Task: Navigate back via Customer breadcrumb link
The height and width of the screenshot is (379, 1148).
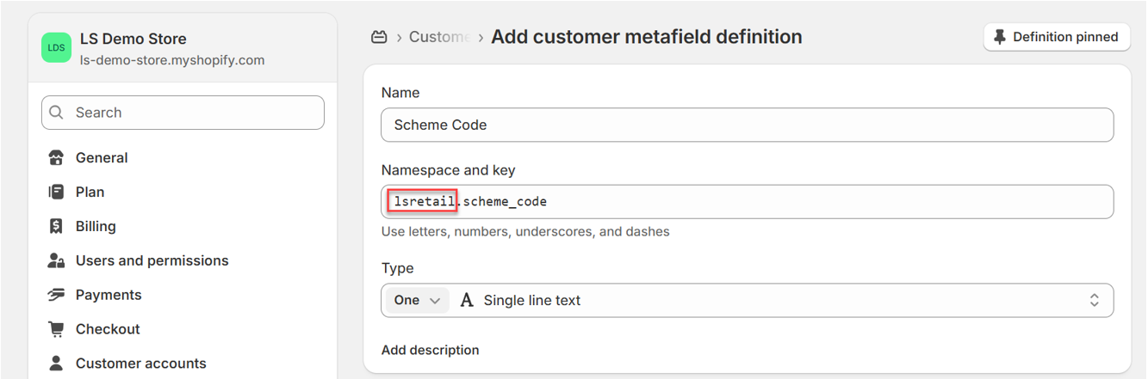Action: tap(439, 37)
